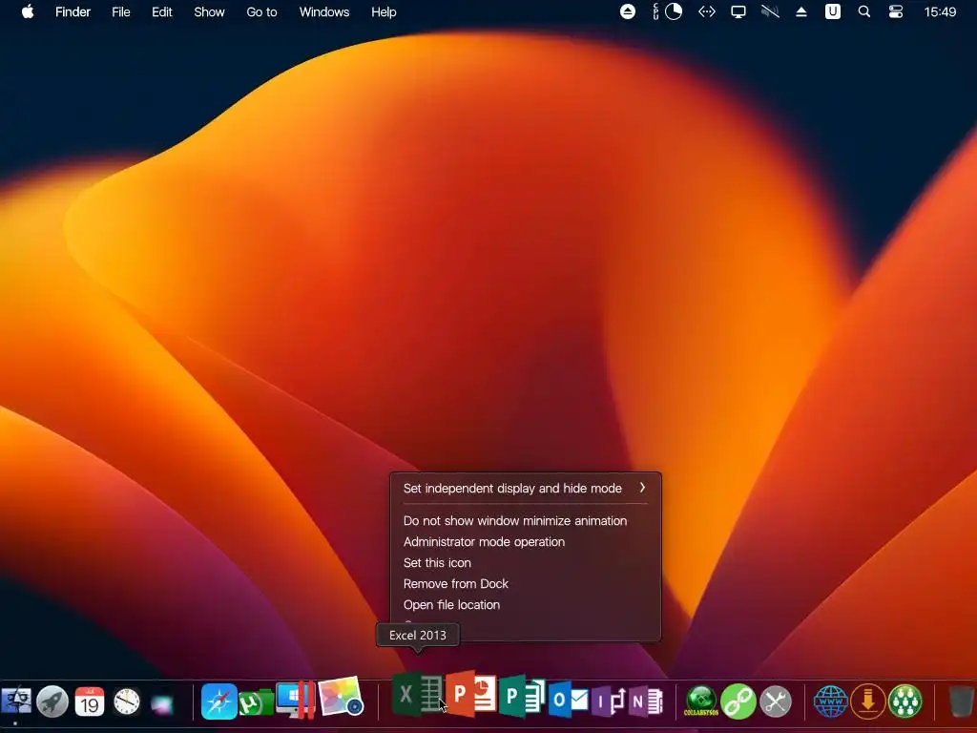Image resolution: width=977 pixels, height=733 pixels.
Task: Launch InfoPath purple icon in dock
Action: pyautogui.click(x=608, y=702)
